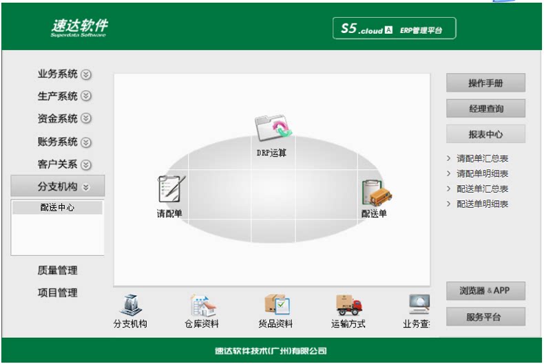
Task: Expand the 业务系统 chevron
Action: coord(86,74)
